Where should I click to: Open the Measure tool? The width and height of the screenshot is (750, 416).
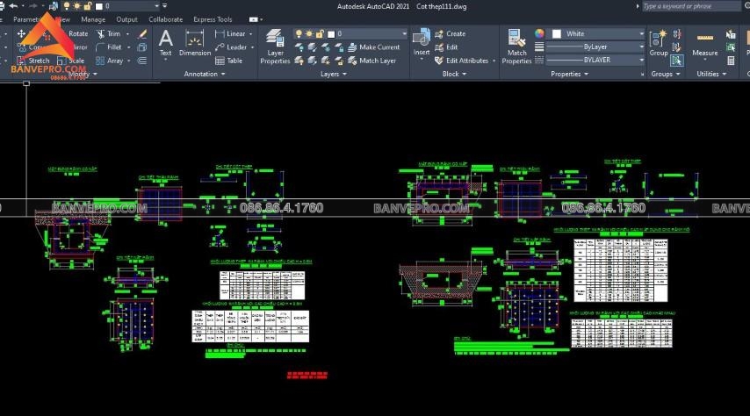tap(705, 44)
